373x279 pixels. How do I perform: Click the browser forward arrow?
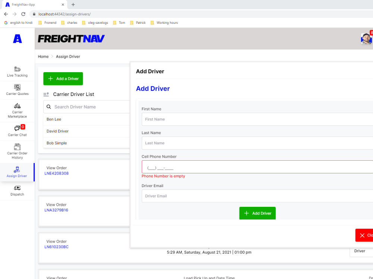pyautogui.click(x=15, y=14)
